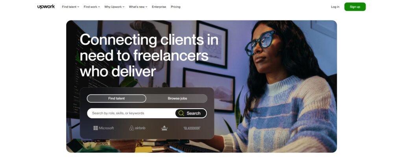Click the magnifying glass search icon
Screen dimensions: 403x159
[181, 113]
